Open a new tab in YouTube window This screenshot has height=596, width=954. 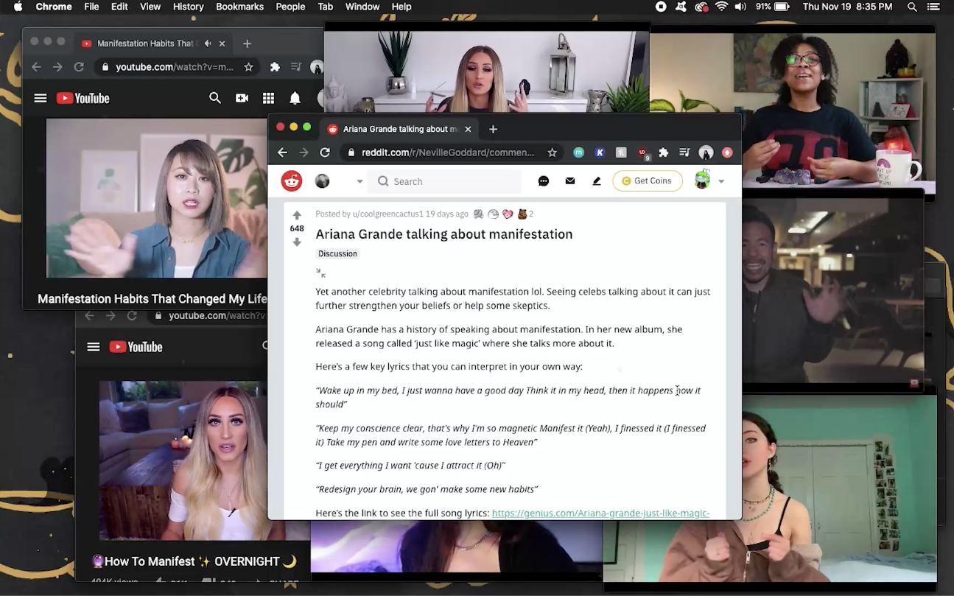[x=247, y=43]
